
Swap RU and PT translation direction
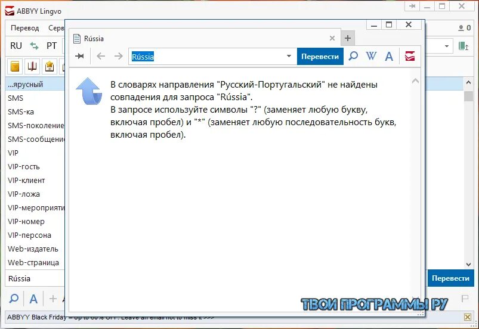coord(34,46)
